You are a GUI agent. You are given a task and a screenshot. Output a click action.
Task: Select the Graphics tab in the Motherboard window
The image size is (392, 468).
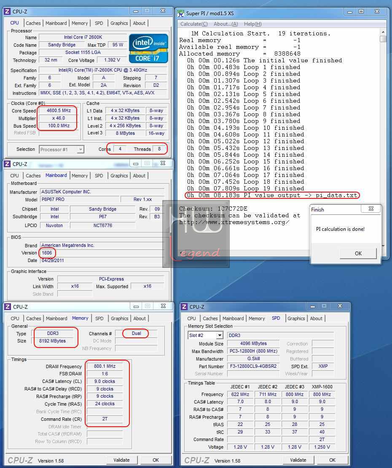pyautogui.click(x=119, y=176)
